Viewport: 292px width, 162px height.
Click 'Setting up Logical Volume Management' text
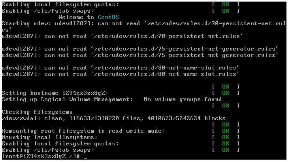coord(67,100)
